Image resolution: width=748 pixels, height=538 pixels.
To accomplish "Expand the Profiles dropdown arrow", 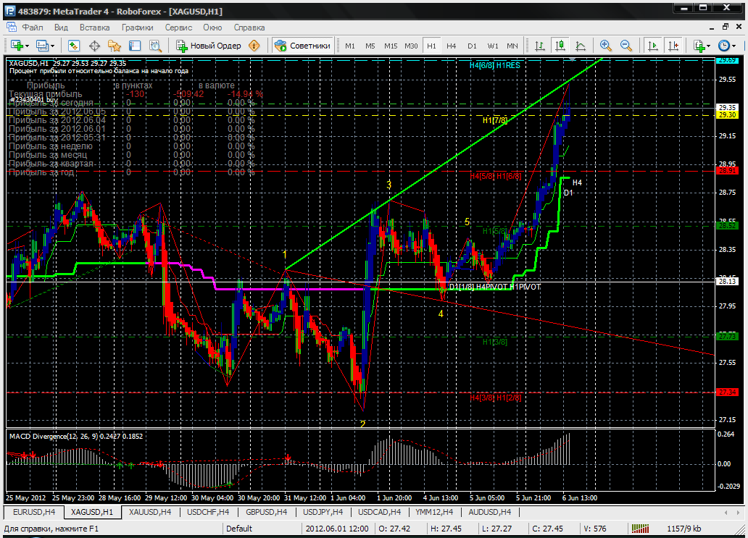I will pyautogui.click(x=52, y=46).
